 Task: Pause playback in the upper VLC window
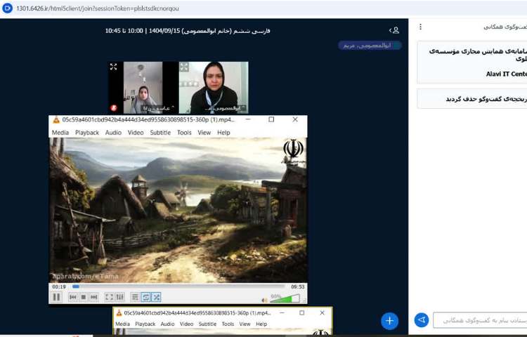[56, 297]
